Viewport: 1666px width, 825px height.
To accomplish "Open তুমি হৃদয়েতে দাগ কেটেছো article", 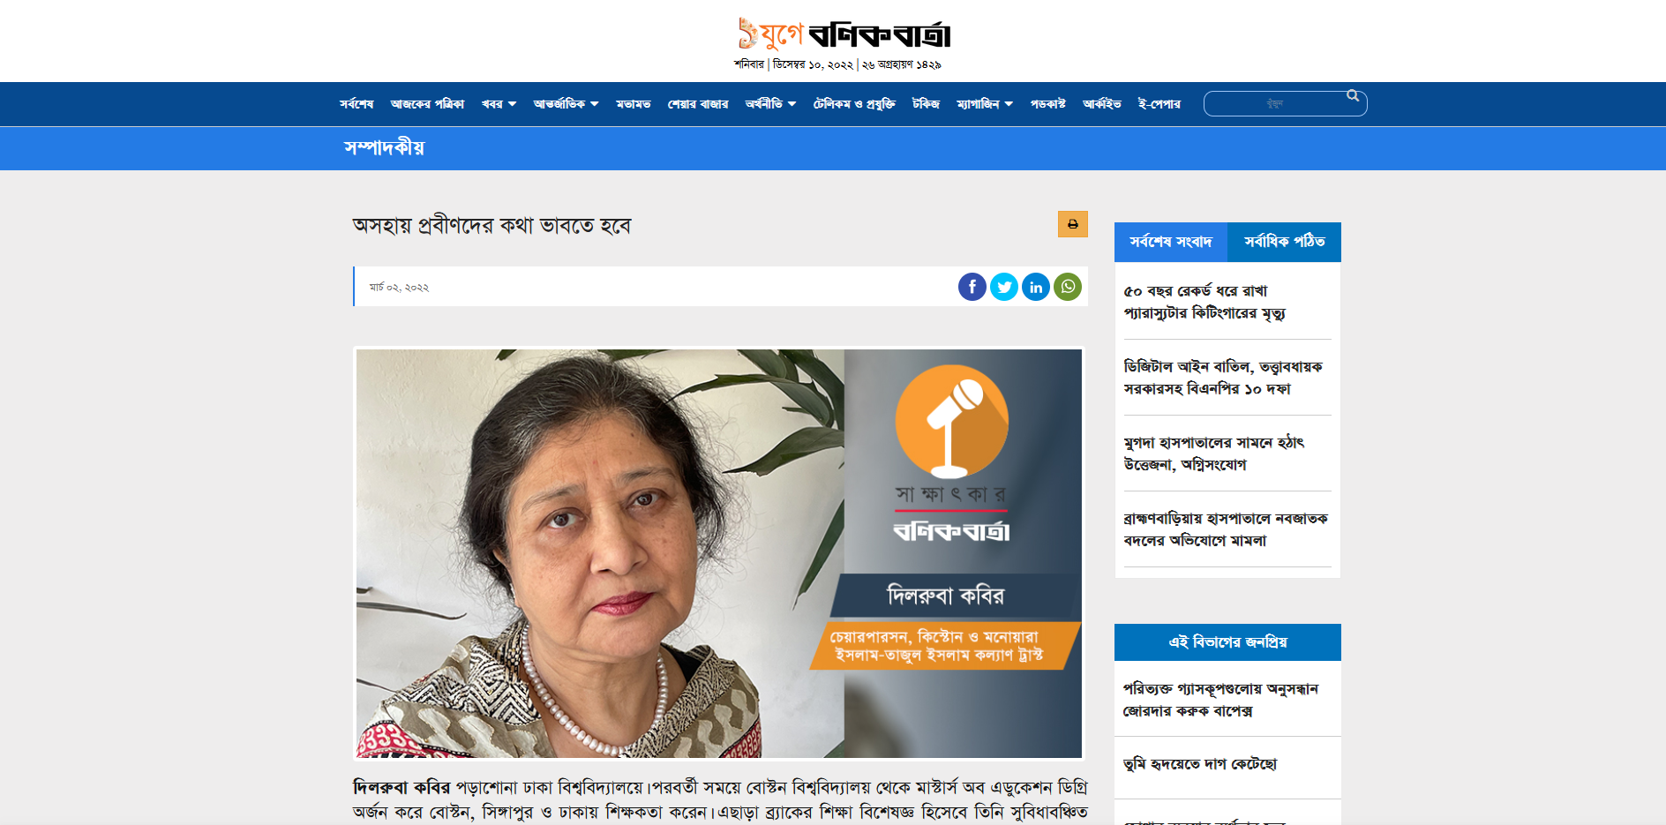I will (x=1200, y=764).
